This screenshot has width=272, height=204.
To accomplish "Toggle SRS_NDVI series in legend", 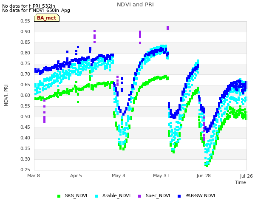I will coord(72,195).
